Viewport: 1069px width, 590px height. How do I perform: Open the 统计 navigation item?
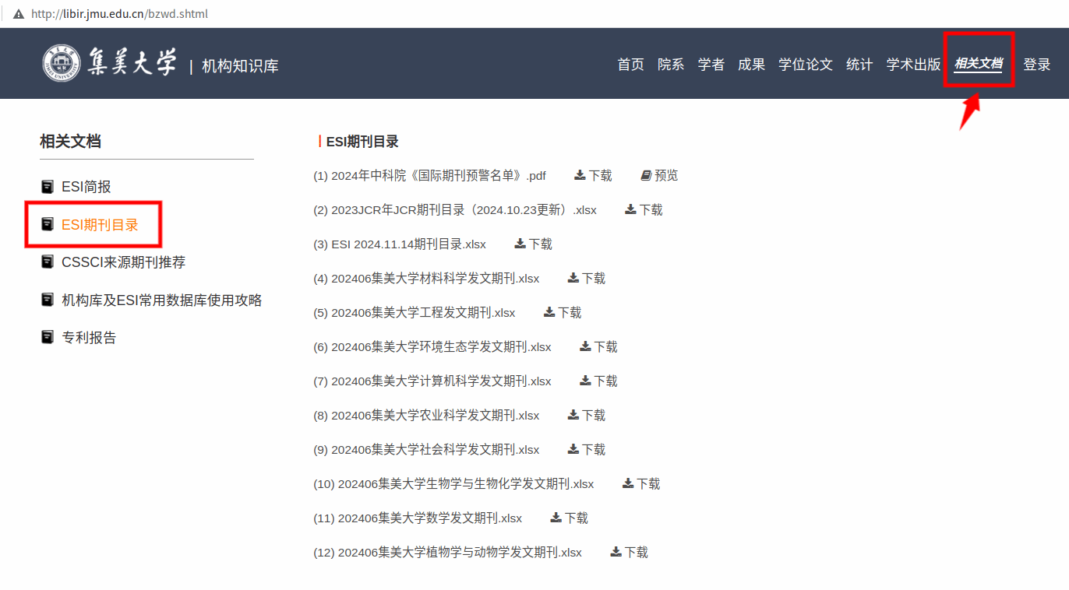click(859, 65)
